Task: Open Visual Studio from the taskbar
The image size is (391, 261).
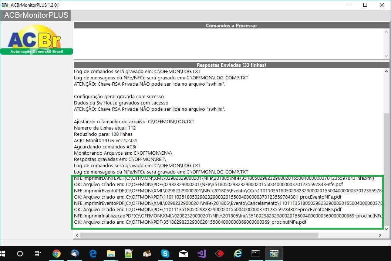Action: tap(202, 254)
